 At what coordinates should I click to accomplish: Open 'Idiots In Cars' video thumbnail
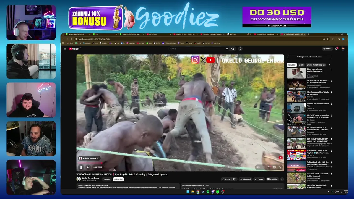tap(296, 108)
